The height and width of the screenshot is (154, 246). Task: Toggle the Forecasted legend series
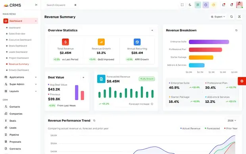click(x=212, y=129)
